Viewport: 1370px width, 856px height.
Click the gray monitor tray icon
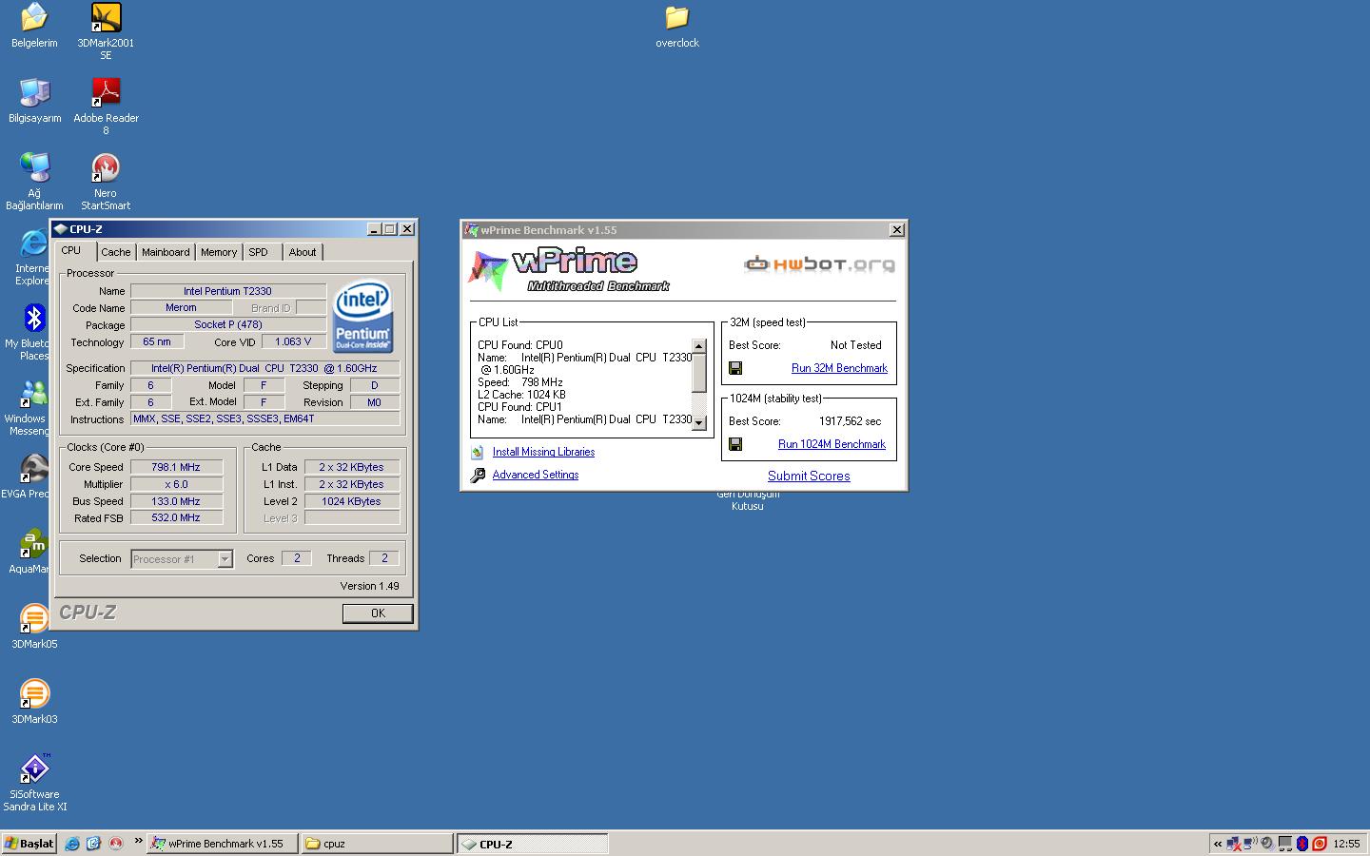pos(1285,844)
